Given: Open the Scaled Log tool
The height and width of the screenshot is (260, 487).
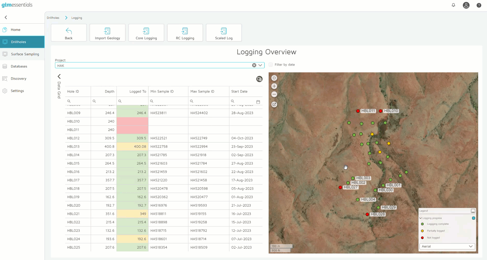Looking at the screenshot, I should 223,32.
